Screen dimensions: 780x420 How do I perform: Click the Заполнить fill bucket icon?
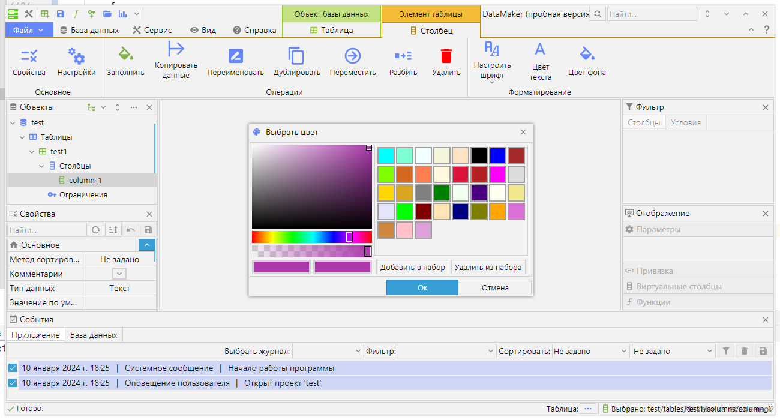click(x=125, y=55)
